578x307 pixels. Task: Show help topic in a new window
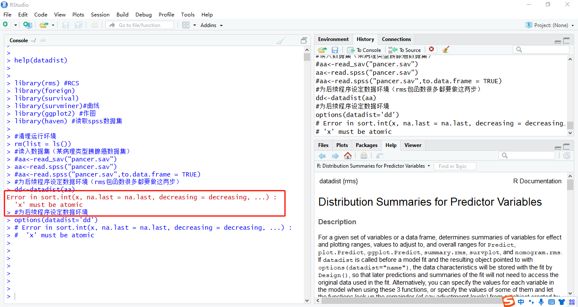(x=379, y=155)
